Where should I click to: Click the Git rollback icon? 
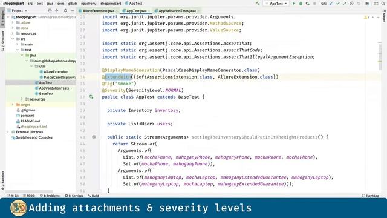point(359,4)
